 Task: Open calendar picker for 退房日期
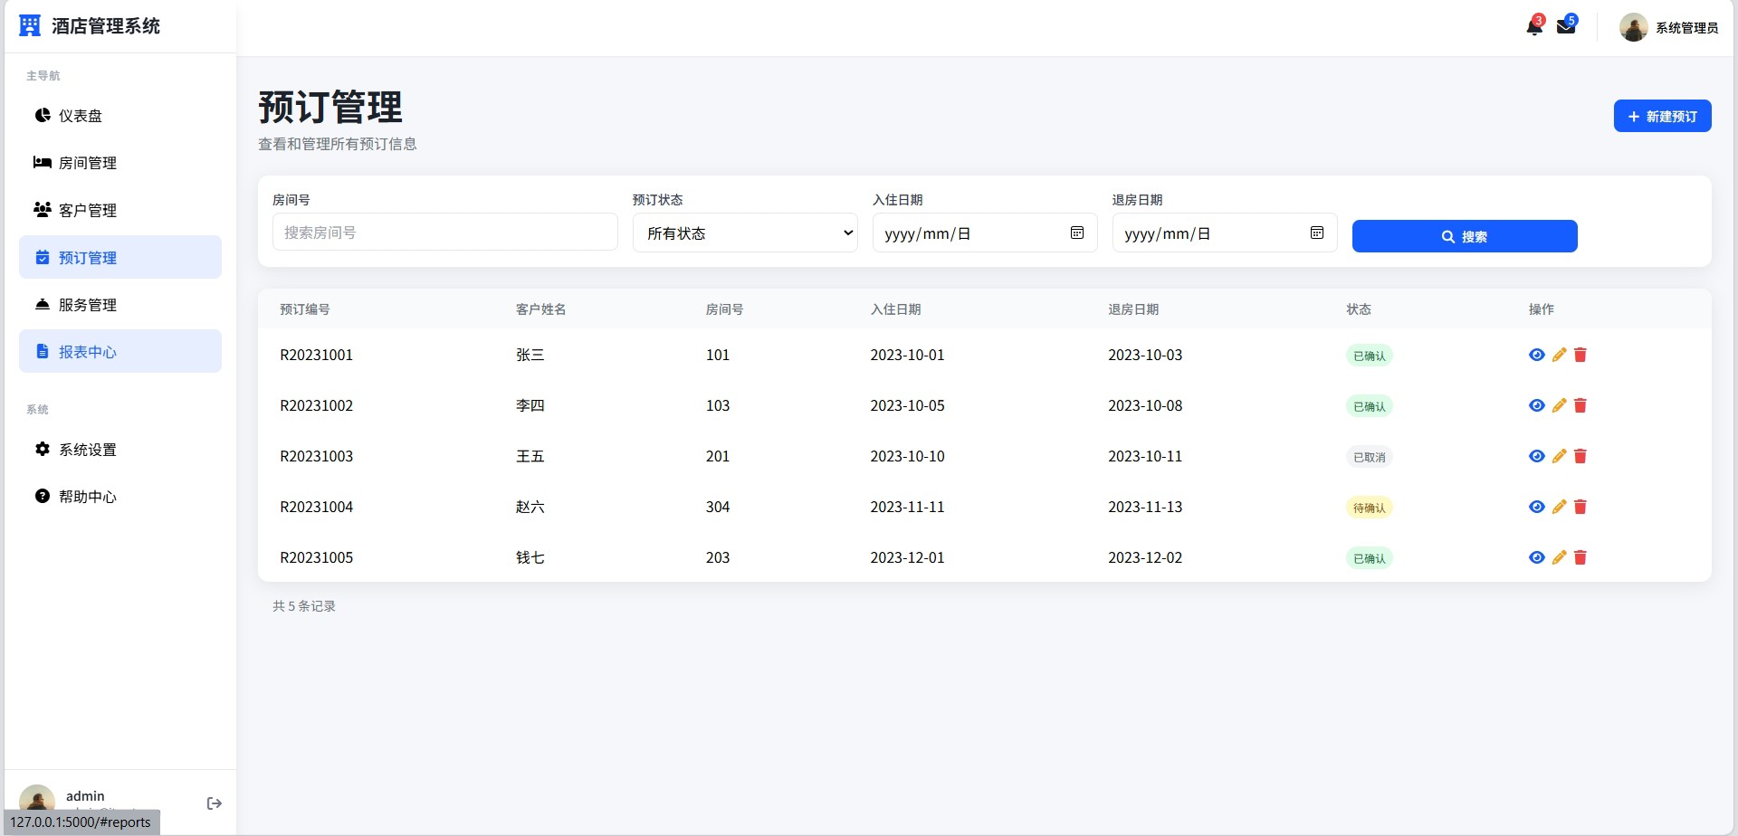pos(1317,233)
